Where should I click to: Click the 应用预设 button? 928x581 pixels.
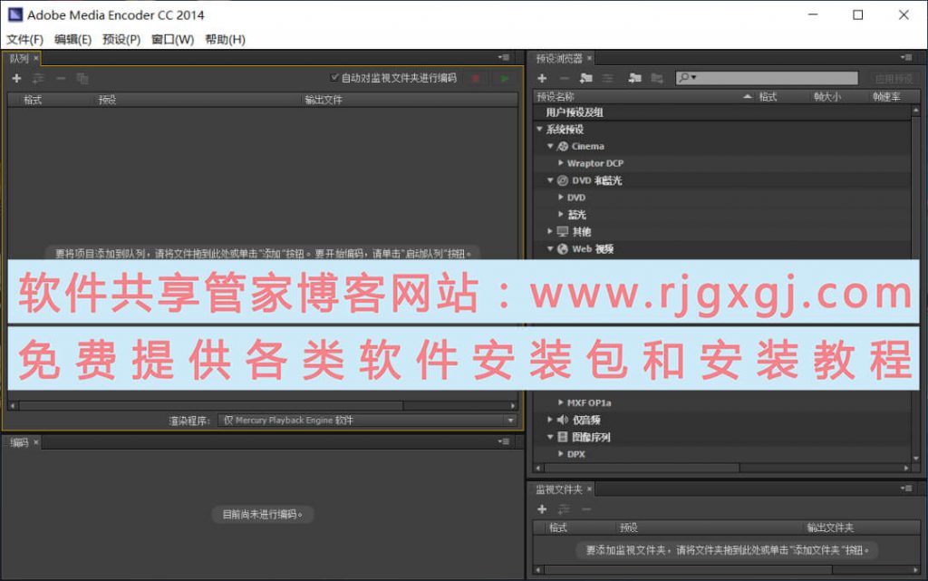point(894,78)
